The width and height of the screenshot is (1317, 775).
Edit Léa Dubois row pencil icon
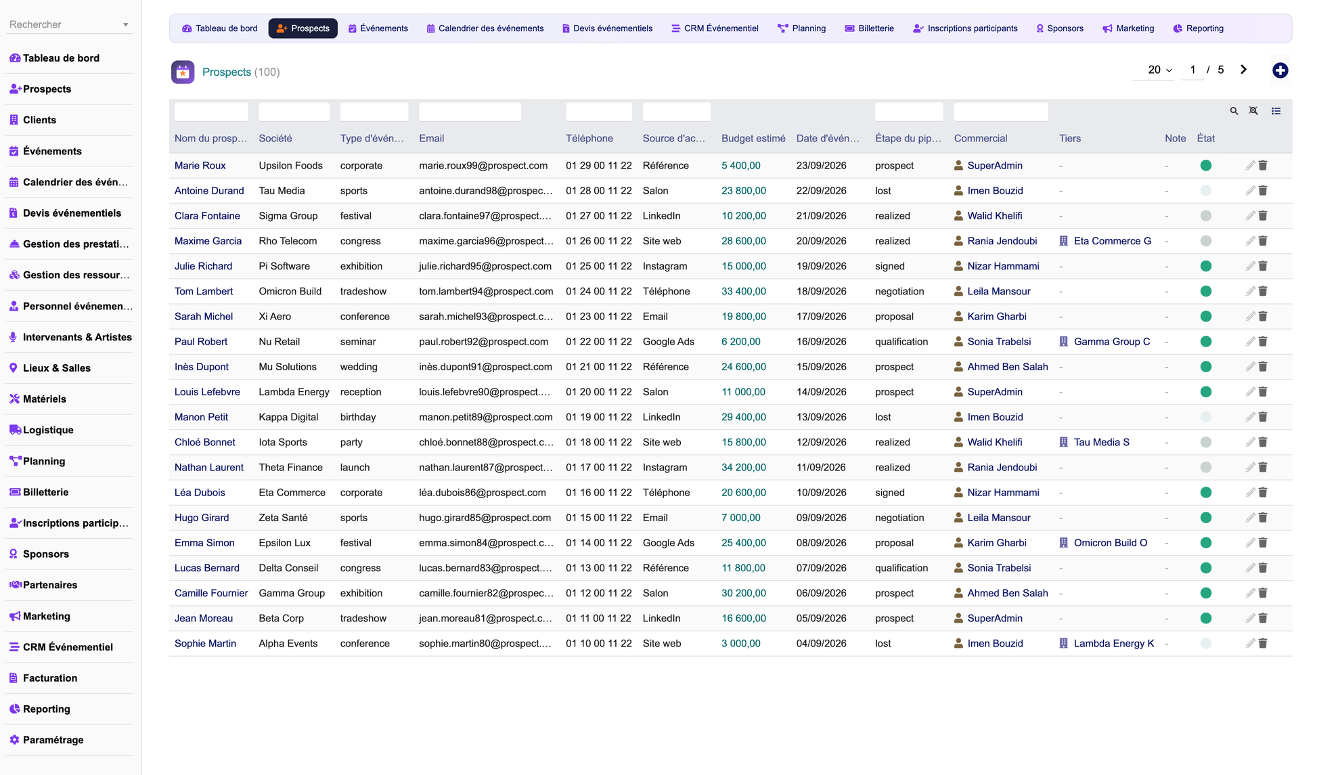1250,493
